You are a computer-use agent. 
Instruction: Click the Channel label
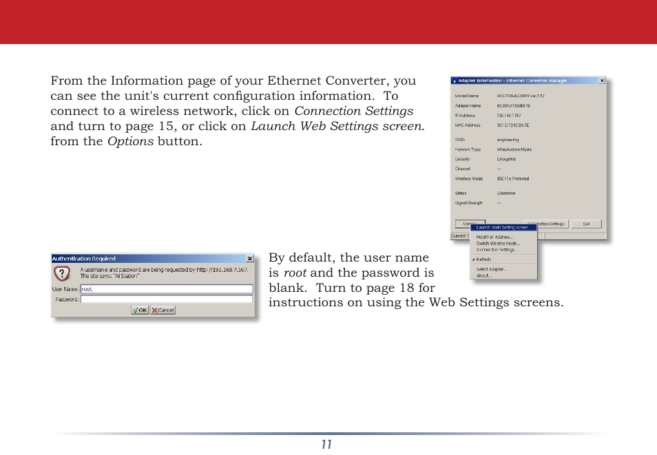[x=463, y=169]
